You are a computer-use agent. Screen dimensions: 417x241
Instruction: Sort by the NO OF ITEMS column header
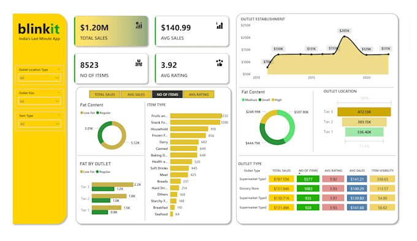point(308,171)
